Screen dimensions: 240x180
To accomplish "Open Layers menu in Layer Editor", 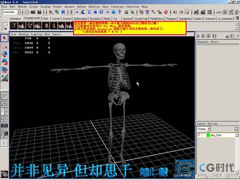I will pyautogui.click(x=201, y=124).
